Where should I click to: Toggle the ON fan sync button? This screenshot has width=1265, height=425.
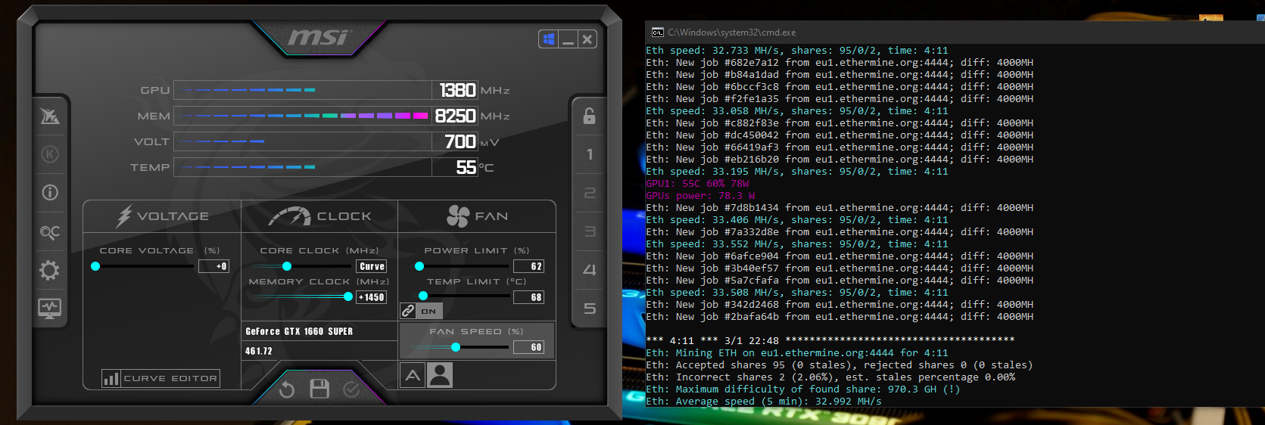click(429, 311)
